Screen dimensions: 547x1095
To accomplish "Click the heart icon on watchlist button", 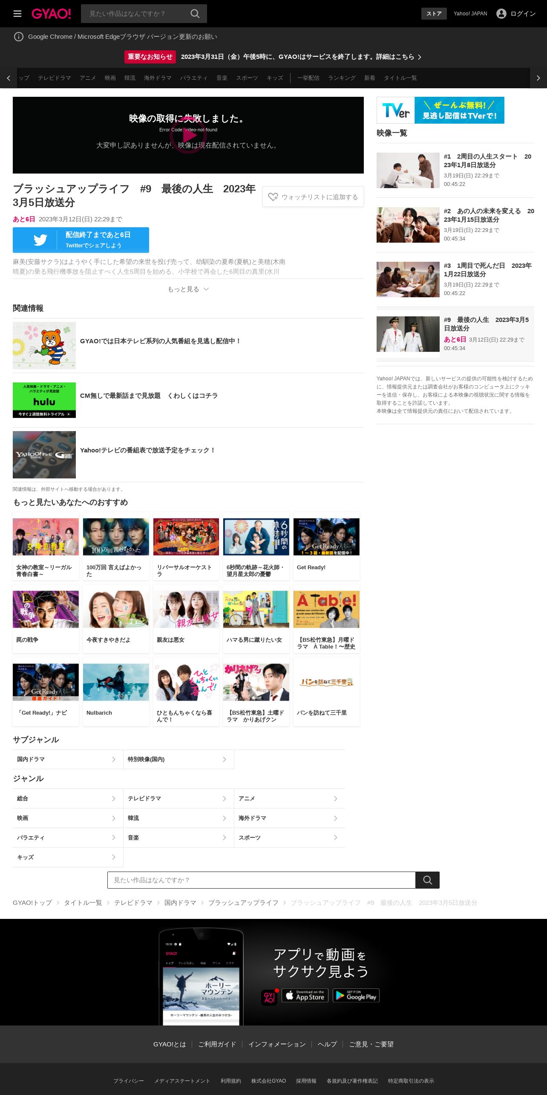I will (273, 197).
